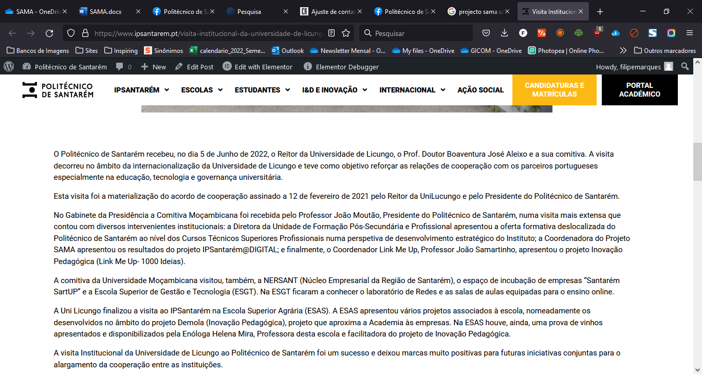This screenshot has height=374, width=702.
Task: Open the admin bar search magnifier
Action: (x=685, y=67)
